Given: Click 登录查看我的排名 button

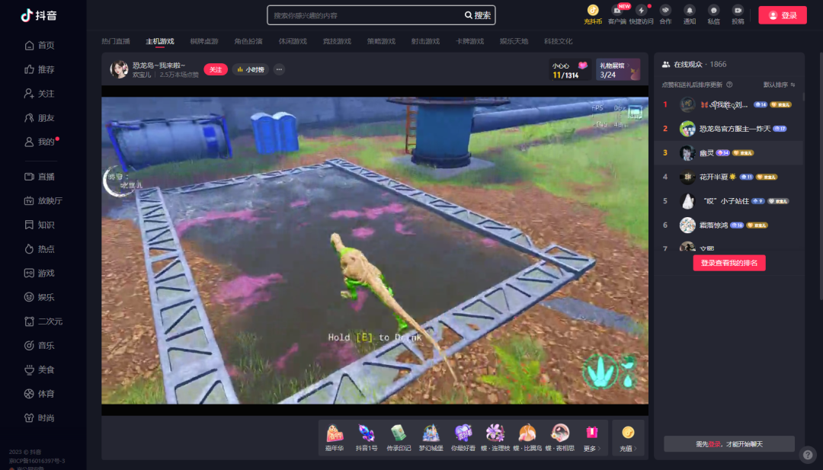Looking at the screenshot, I should pos(729,263).
